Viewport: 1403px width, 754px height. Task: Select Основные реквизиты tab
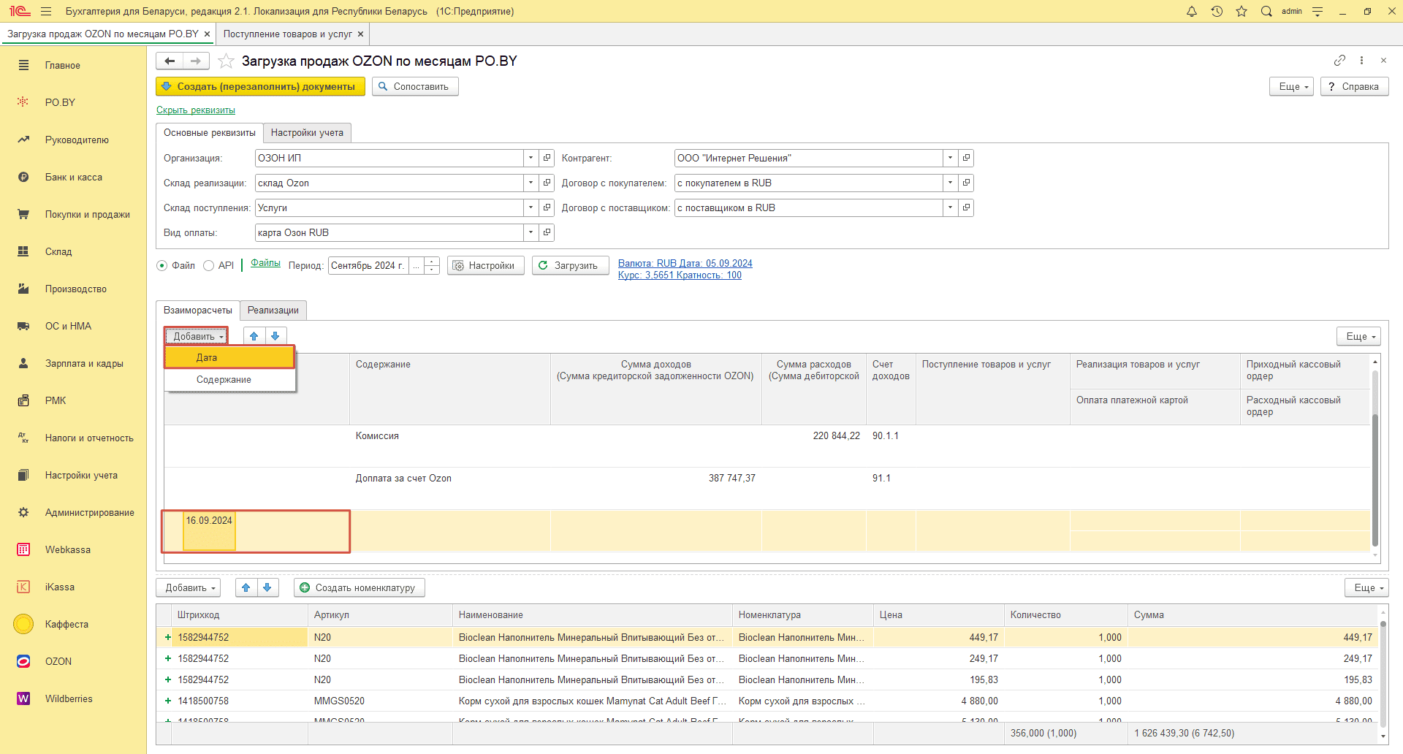coord(210,132)
